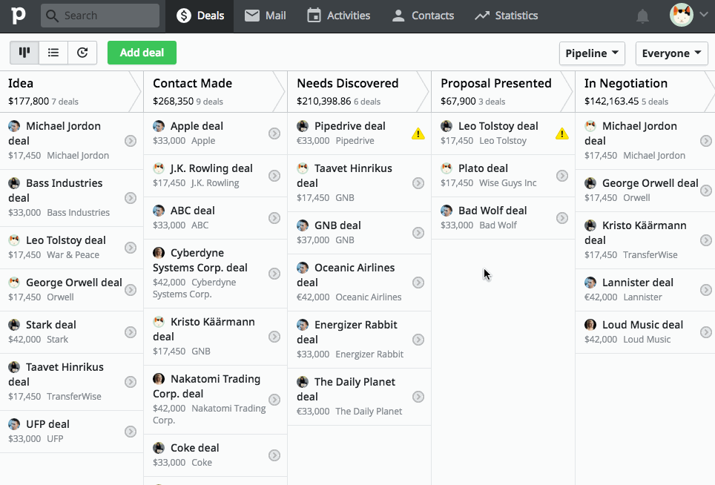Screen dimensions: 715x485
Task: Open the Mail tab
Action: (x=266, y=16)
